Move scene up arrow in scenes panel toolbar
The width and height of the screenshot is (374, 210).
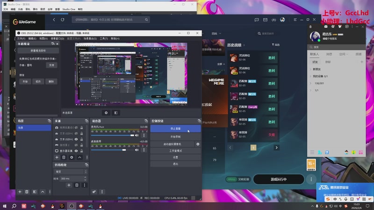(43, 192)
